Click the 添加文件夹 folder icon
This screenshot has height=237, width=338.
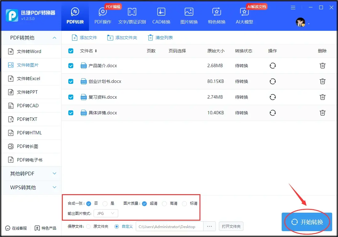click(x=110, y=38)
